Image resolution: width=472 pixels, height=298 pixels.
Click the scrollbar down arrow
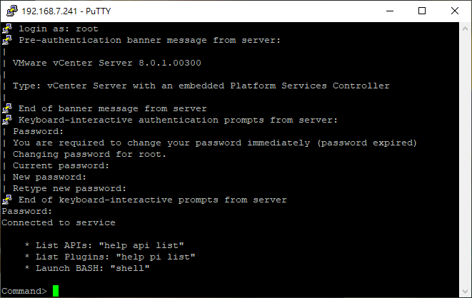click(465, 292)
